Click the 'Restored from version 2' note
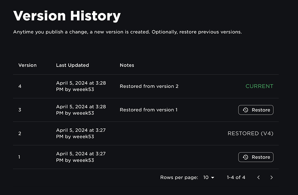 point(149,86)
